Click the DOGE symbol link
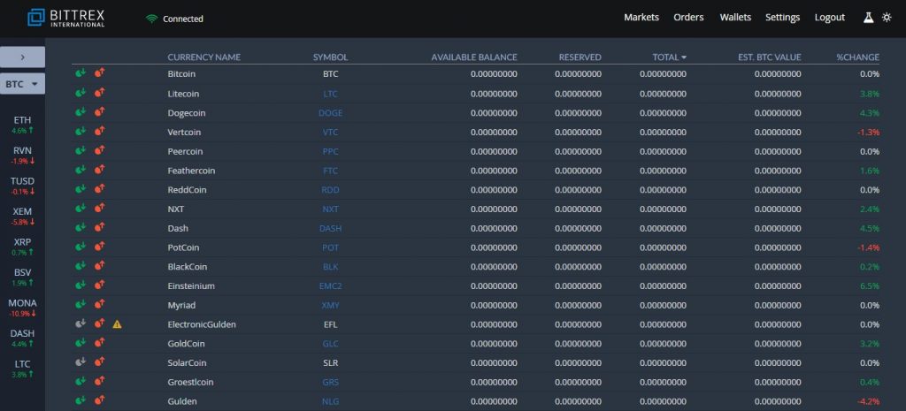906x411 pixels. coord(331,113)
